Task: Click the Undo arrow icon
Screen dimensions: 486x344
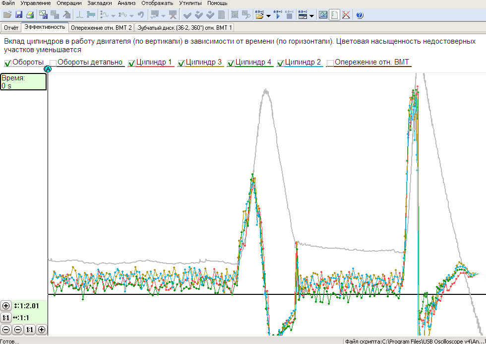Action: [x=141, y=15]
